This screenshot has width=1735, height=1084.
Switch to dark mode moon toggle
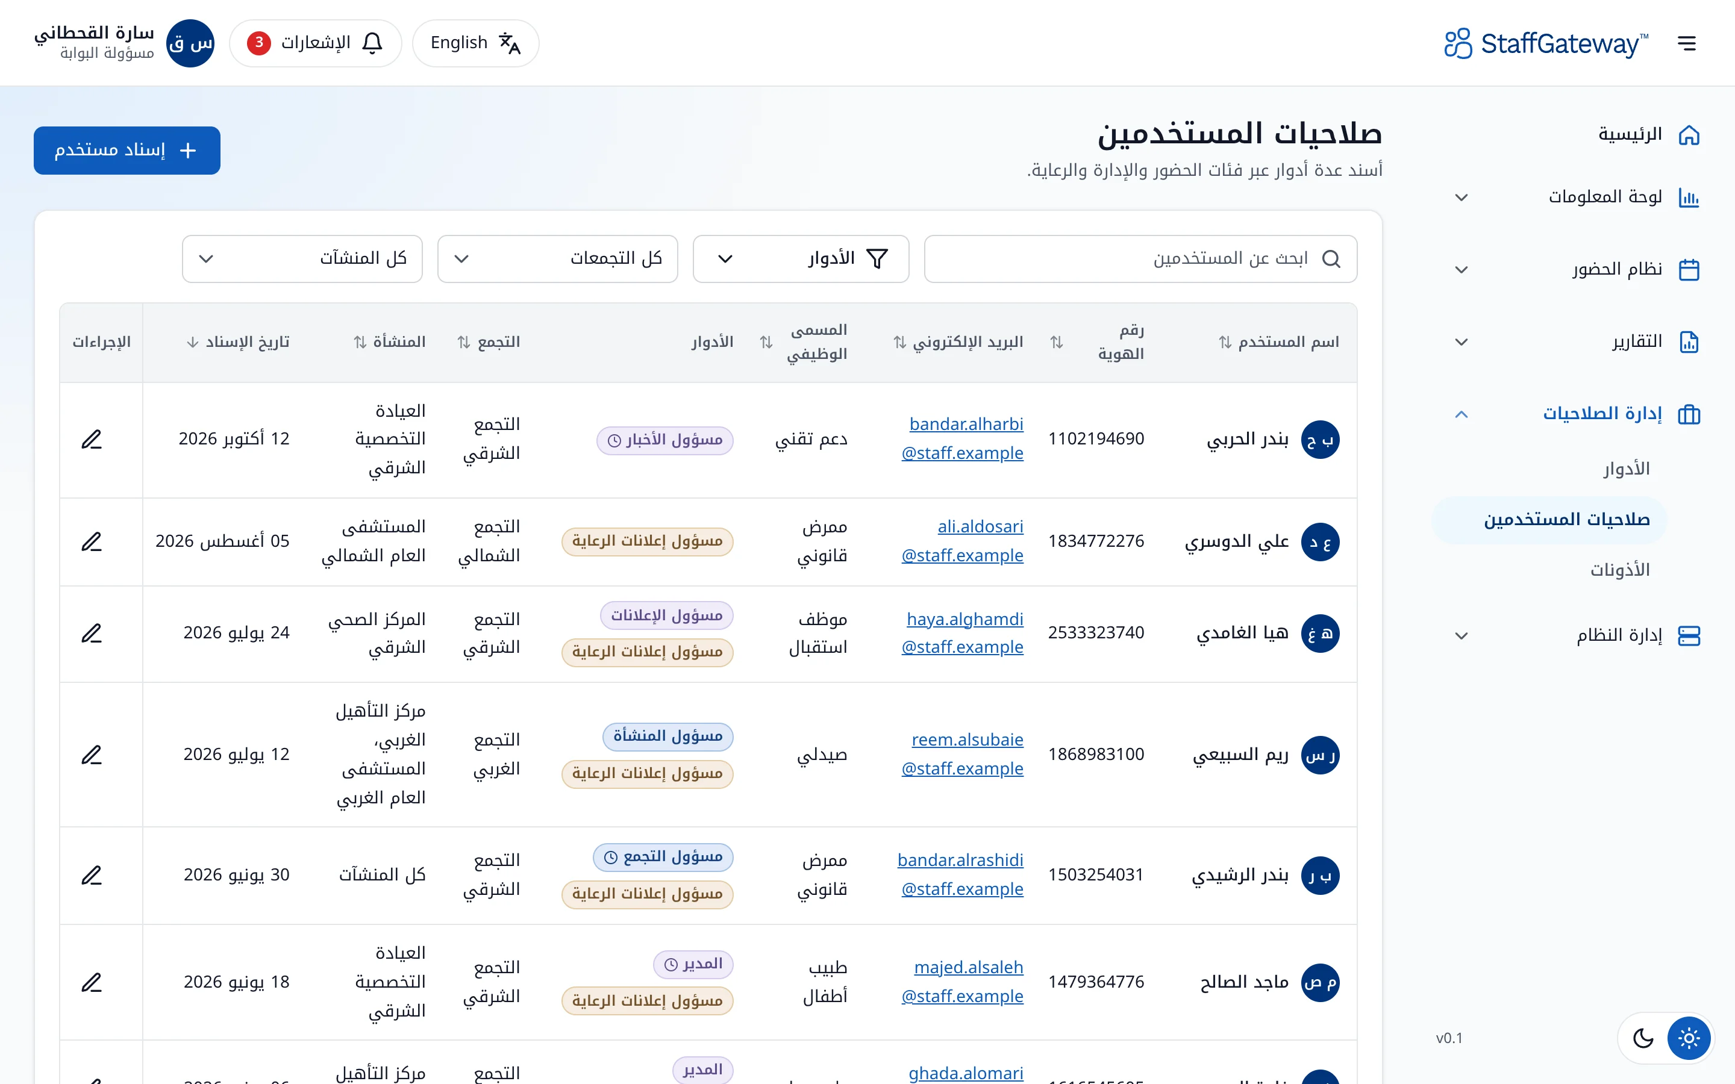(1642, 1038)
